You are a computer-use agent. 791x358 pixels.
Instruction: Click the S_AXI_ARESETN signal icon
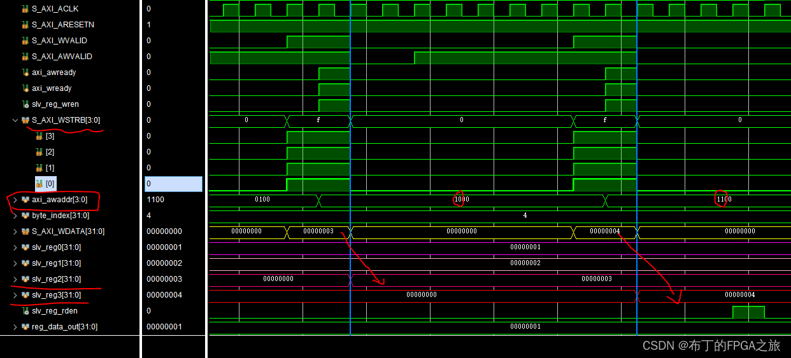click(x=25, y=25)
